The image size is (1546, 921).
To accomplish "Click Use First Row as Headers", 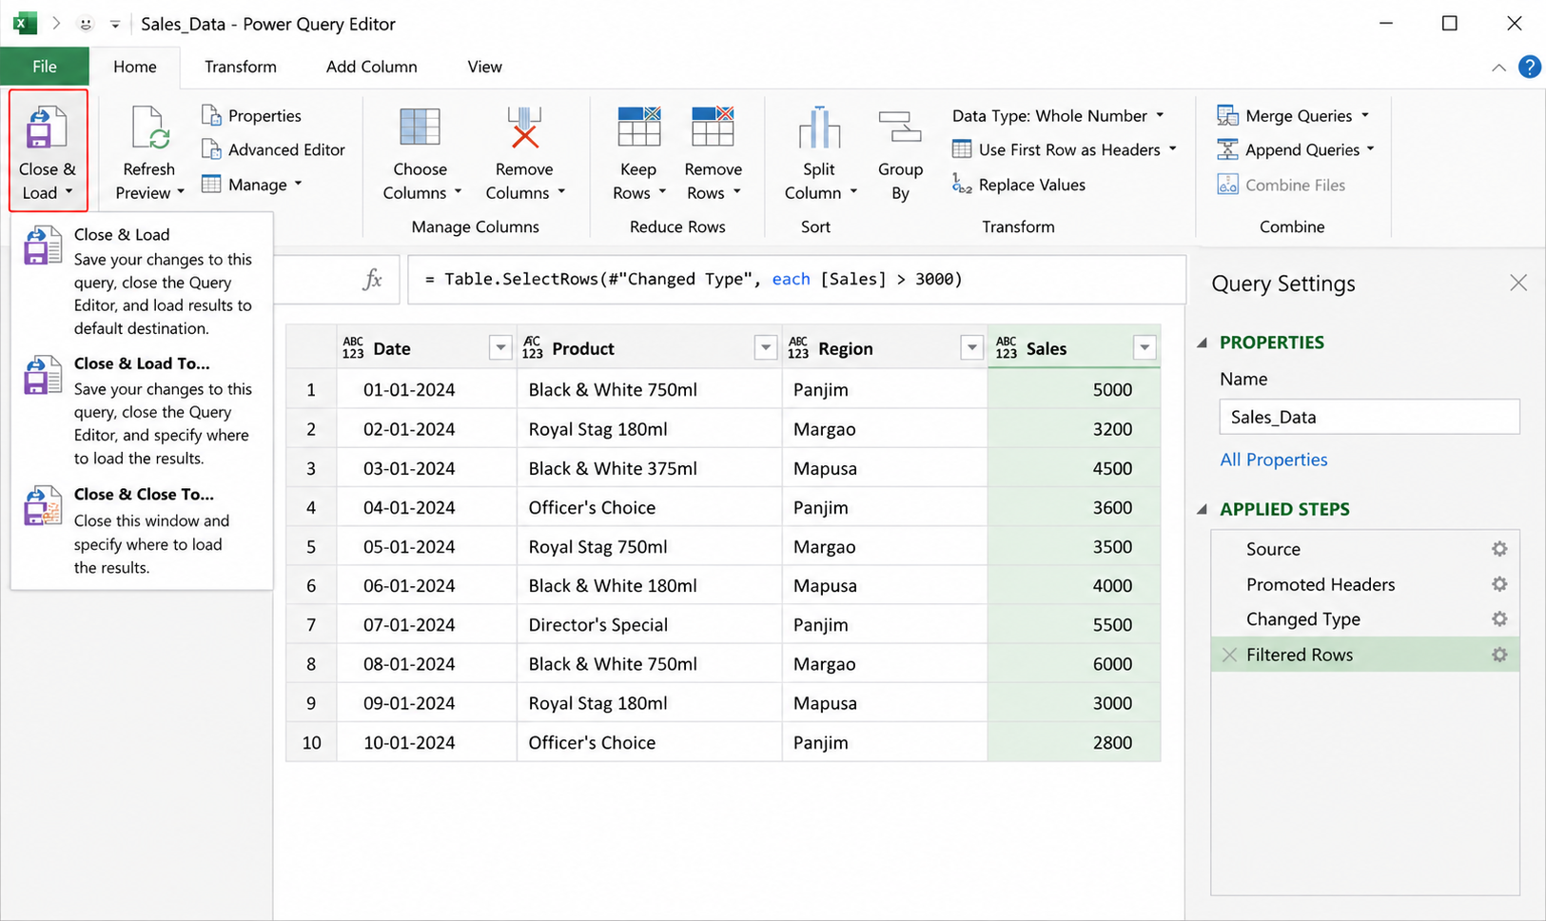I will point(1065,149).
